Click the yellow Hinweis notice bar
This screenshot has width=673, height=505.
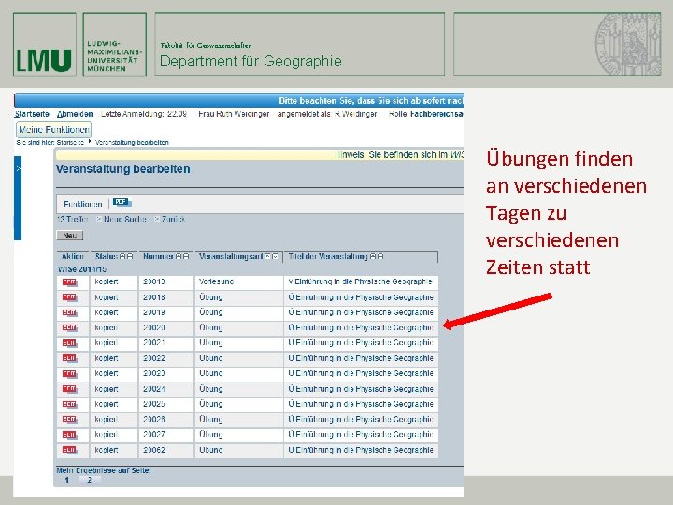point(260,154)
